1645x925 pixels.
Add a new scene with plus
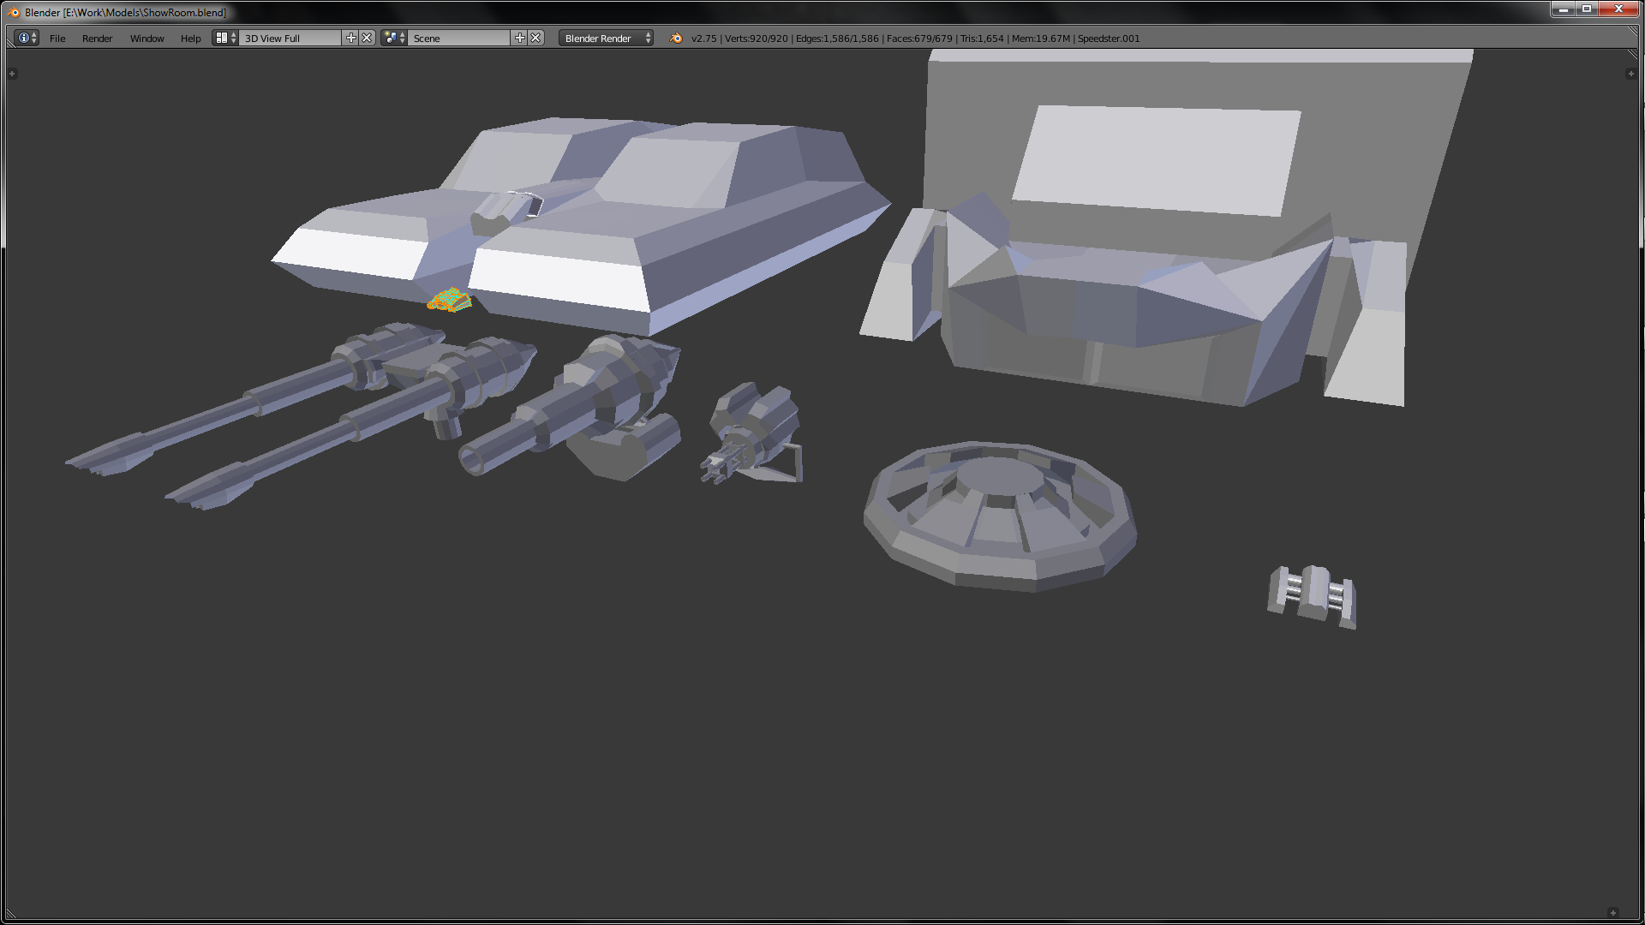[x=519, y=38]
